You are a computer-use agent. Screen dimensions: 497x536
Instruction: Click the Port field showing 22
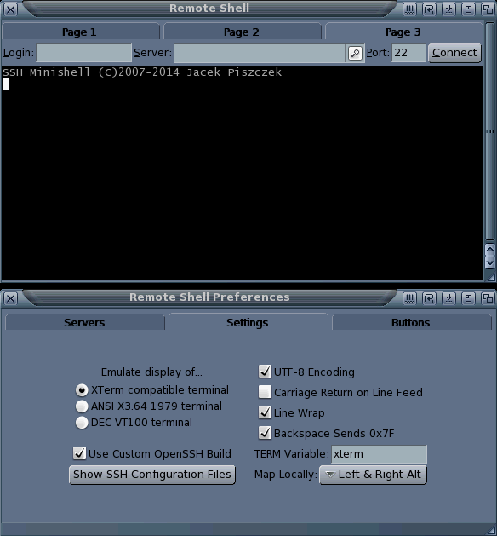click(409, 53)
